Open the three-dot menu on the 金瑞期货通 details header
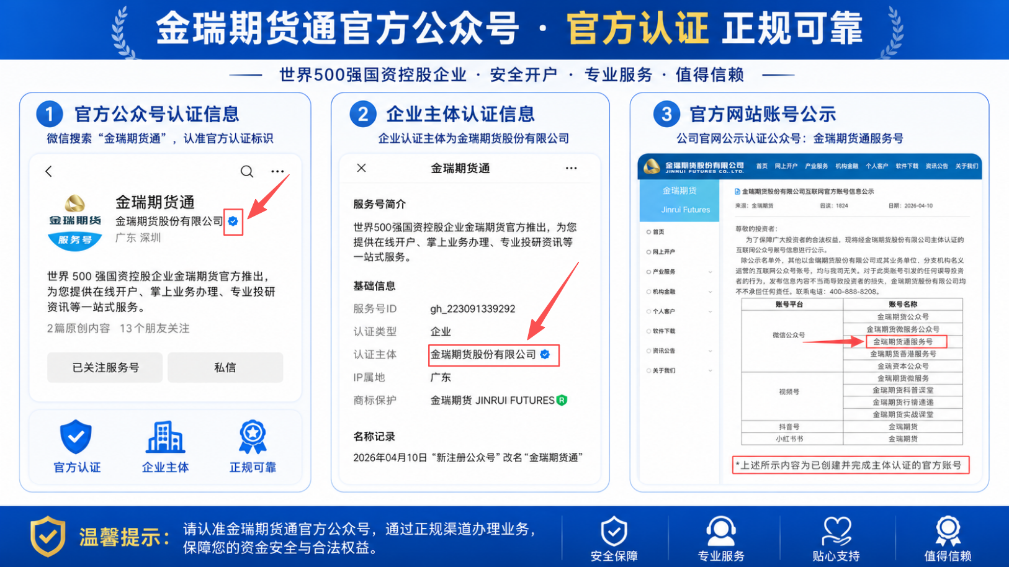The height and width of the screenshot is (567, 1009). coord(571,168)
